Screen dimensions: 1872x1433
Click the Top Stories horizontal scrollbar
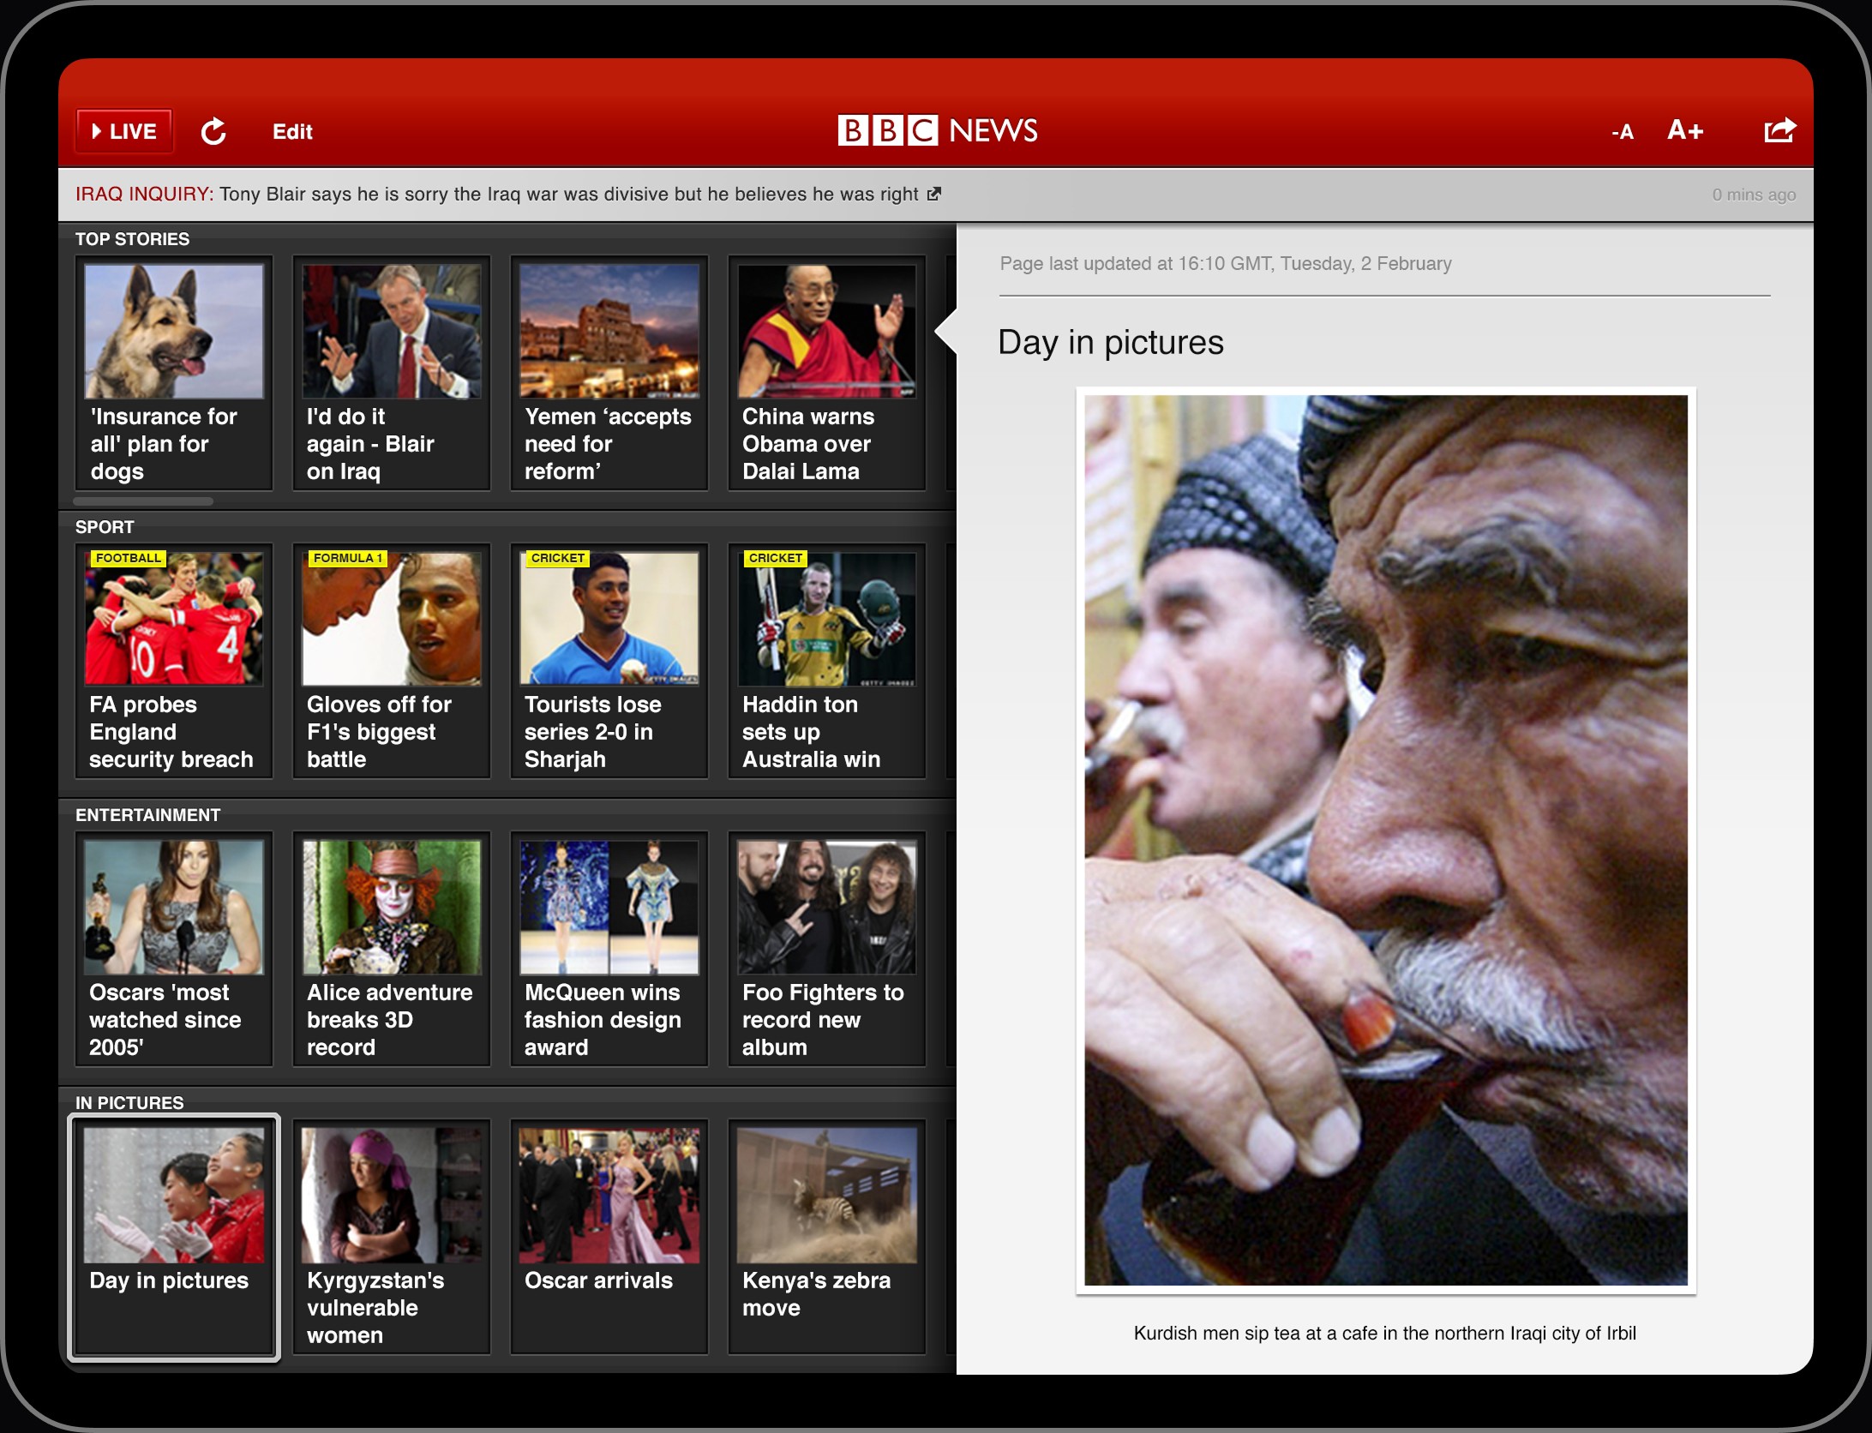click(x=143, y=501)
